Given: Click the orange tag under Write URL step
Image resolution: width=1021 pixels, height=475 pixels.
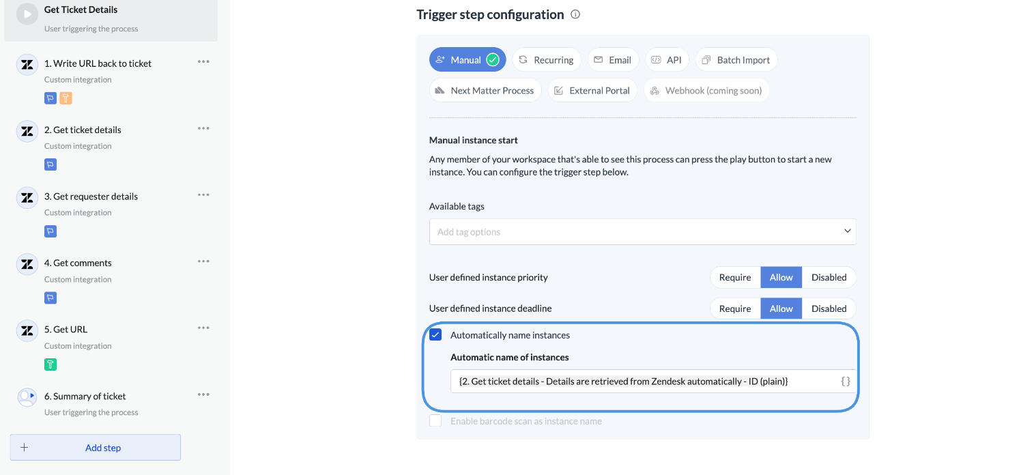Looking at the screenshot, I should [x=66, y=98].
